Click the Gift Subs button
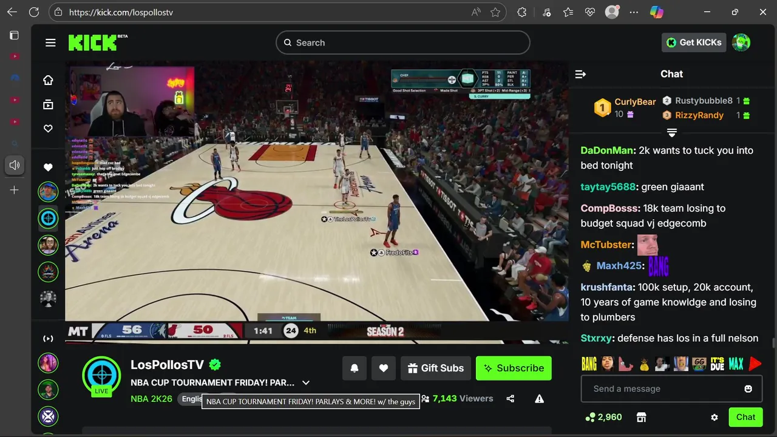Image resolution: width=777 pixels, height=437 pixels. coord(436,368)
